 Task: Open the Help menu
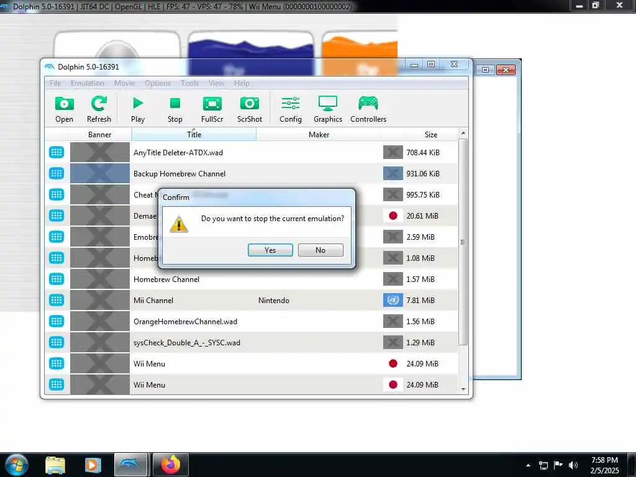(x=242, y=83)
